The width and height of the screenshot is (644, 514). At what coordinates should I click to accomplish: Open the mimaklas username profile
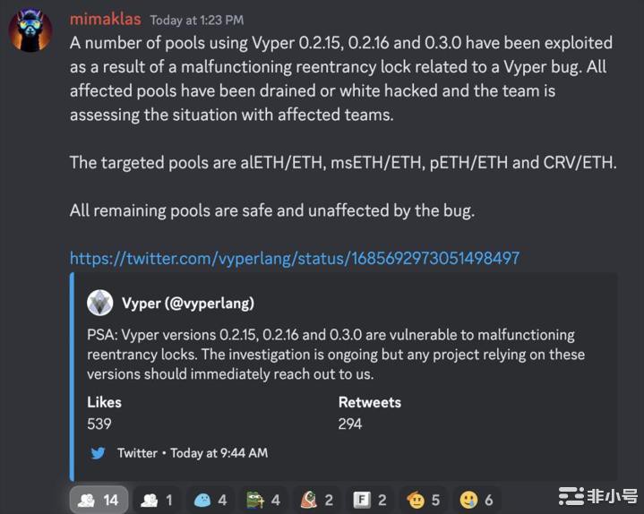point(105,19)
